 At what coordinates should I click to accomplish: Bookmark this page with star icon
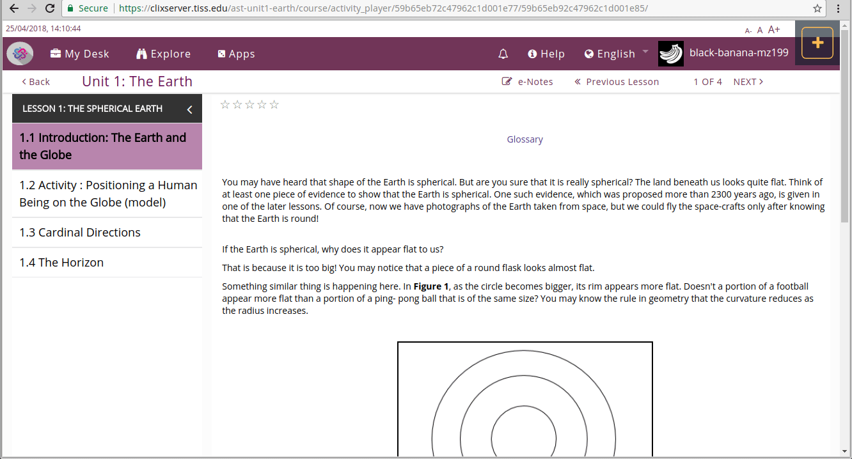point(817,8)
